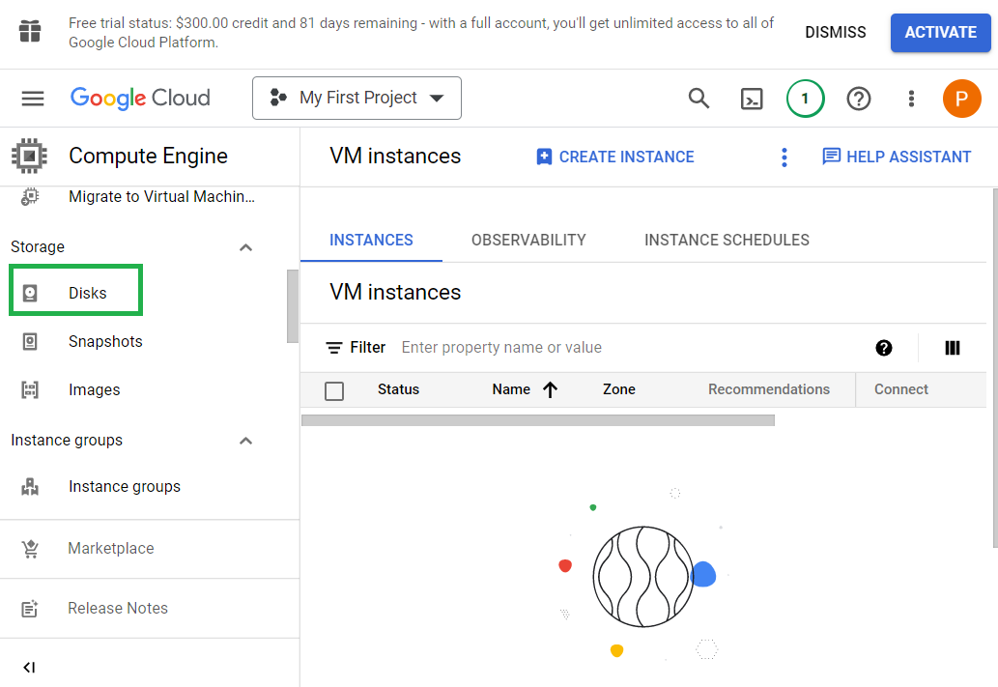Click the Disks sidebar icon

(30, 293)
